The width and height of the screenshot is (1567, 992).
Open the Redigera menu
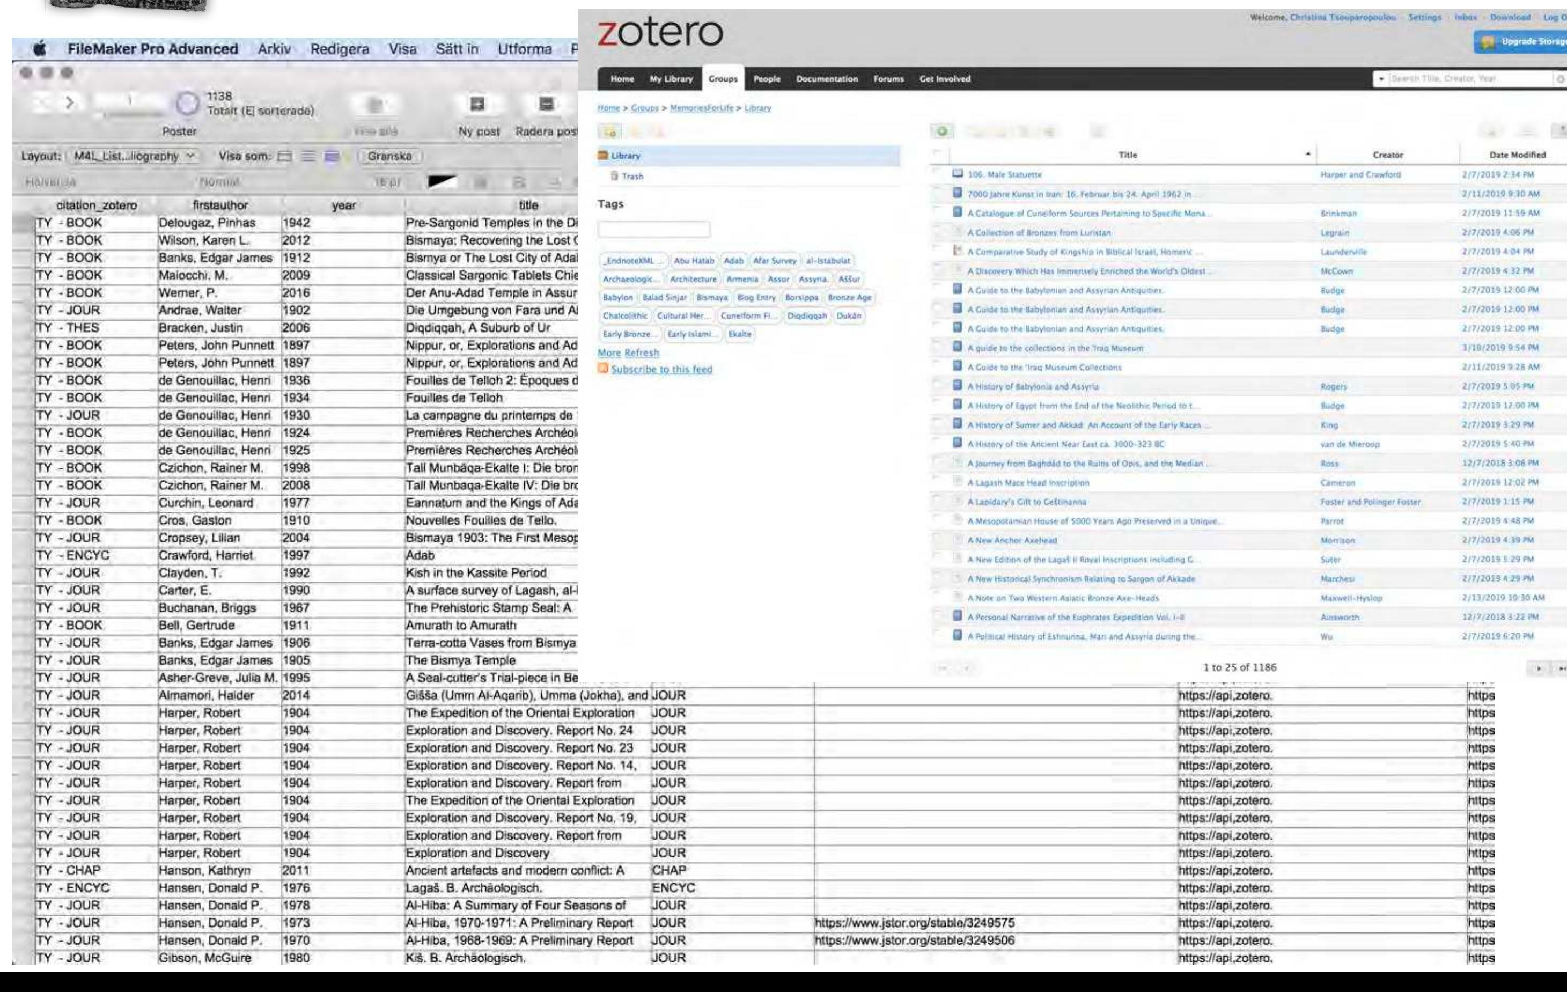(340, 49)
